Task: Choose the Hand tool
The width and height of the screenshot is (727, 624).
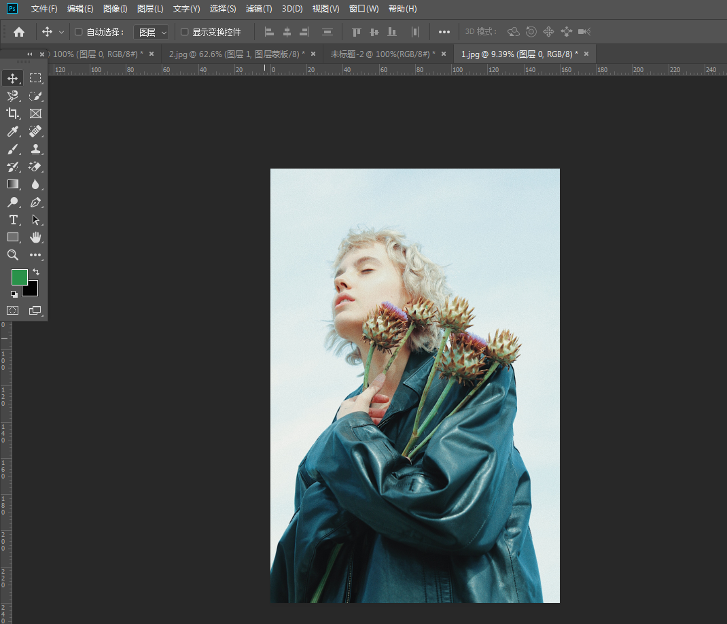Action: (x=35, y=237)
